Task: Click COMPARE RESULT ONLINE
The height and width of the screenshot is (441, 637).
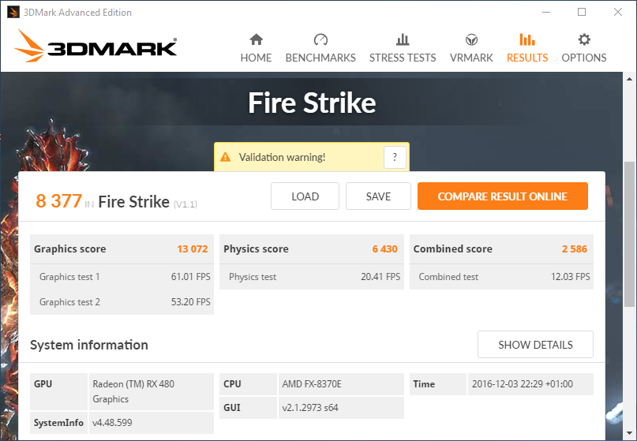Action: (503, 196)
